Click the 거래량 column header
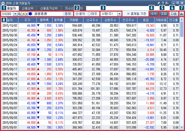185x131 pixels. tap(74, 20)
